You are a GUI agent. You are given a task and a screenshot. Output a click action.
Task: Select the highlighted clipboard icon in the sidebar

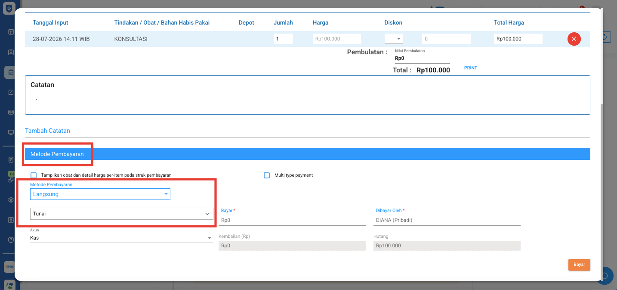(10, 72)
